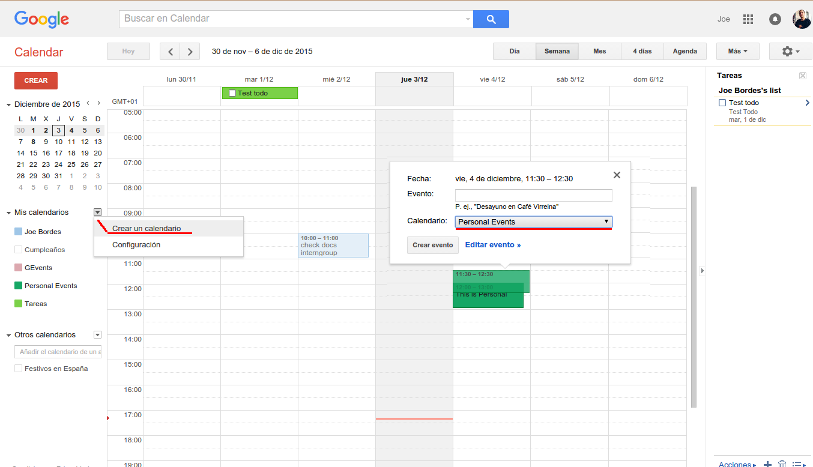The height and width of the screenshot is (467, 813).
Task: Tick the Test todo checkbox on Tuesday
Action: [232, 94]
